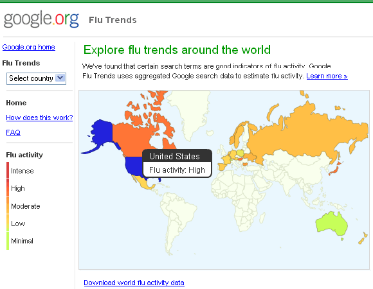The width and height of the screenshot is (373, 289).
Task: Click the Select country dropdown arrow
Action: tap(60, 78)
